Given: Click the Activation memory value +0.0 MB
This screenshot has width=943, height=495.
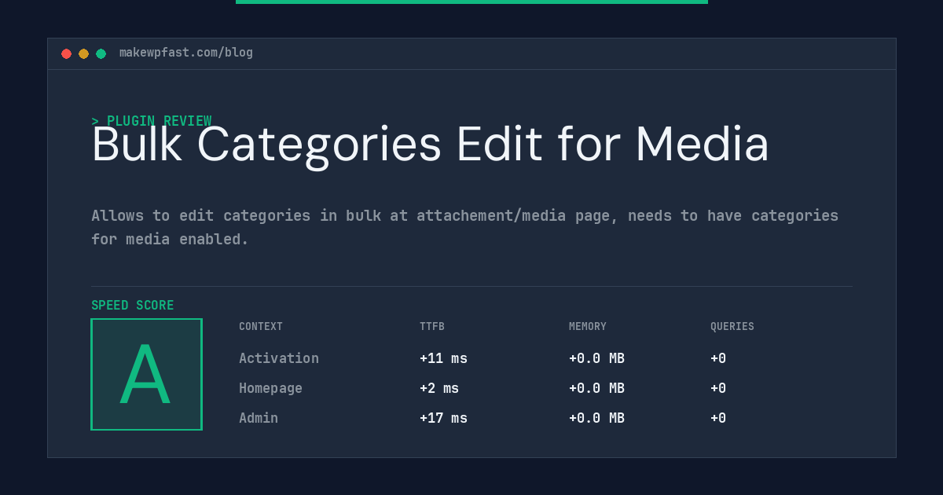Looking at the screenshot, I should click(x=596, y=358).
